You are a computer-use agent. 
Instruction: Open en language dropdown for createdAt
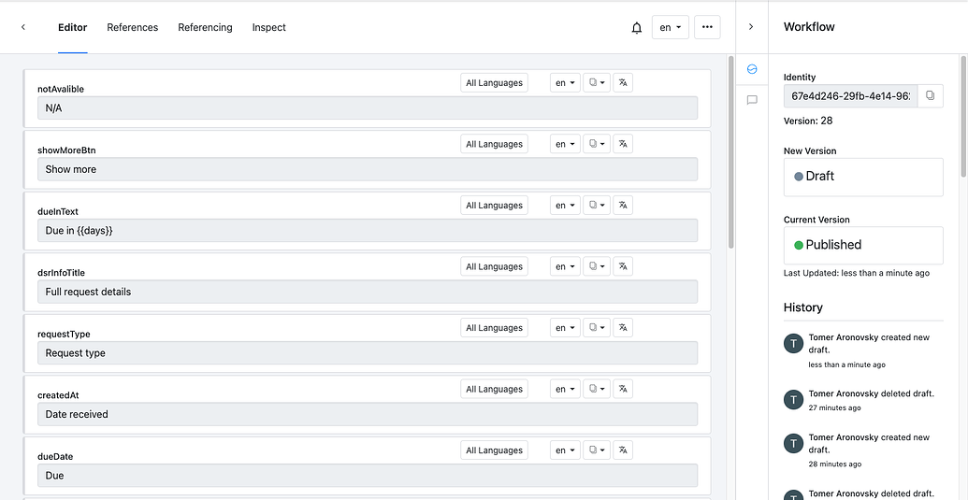(565, 389)
